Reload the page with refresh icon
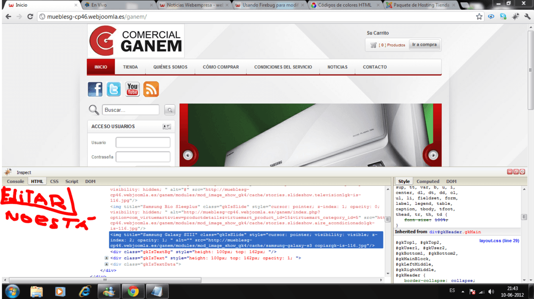Image resolution: width=534 pixels, height=299 pixels. pyautogui.click(x=30, y=17)
